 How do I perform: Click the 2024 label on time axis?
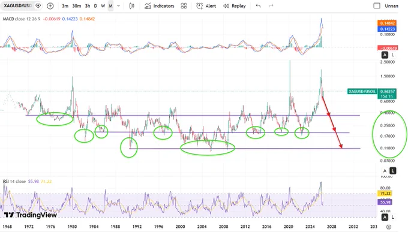pyautogui.click(x=310, y=227)
